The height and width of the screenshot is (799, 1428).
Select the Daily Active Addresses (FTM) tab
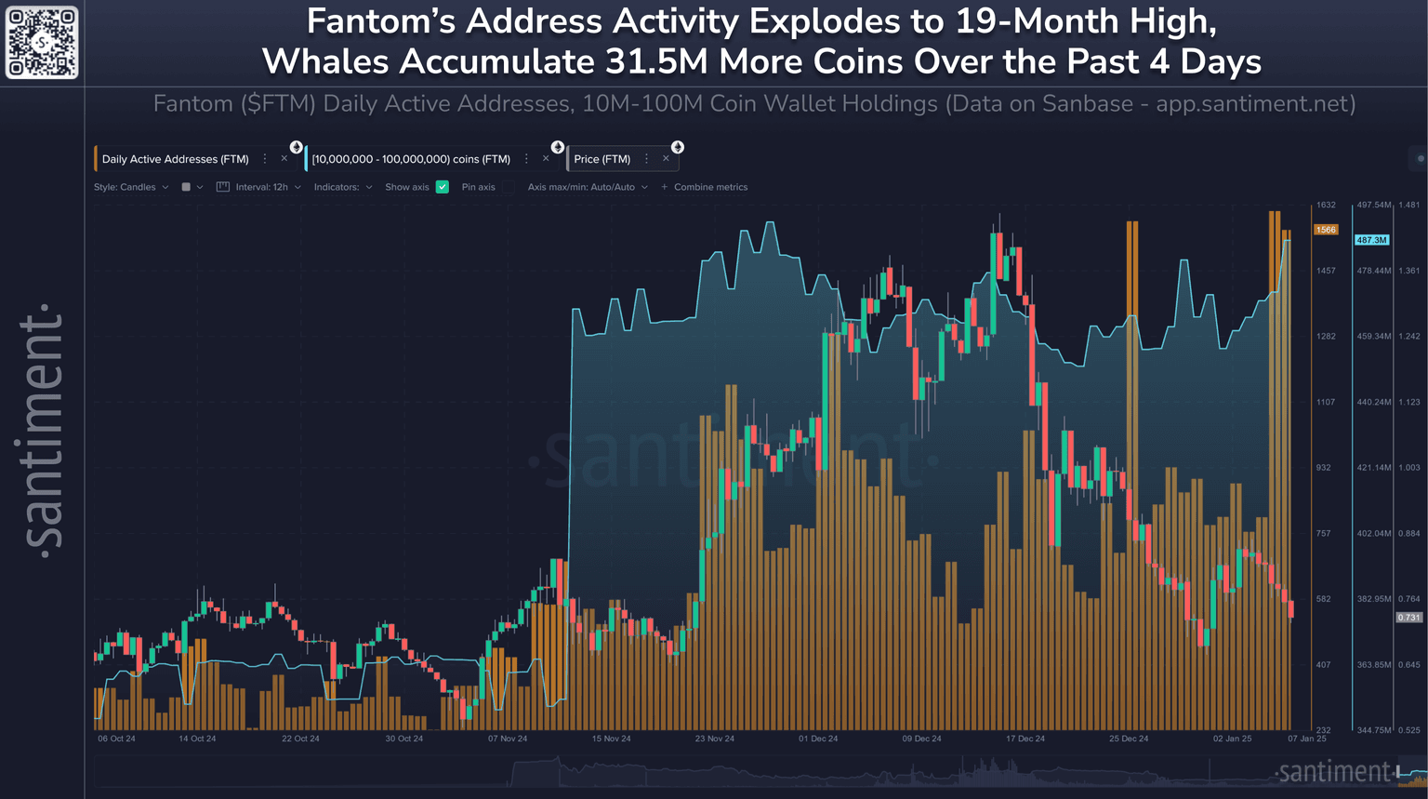(x=175, y=159)
